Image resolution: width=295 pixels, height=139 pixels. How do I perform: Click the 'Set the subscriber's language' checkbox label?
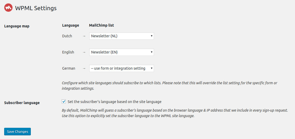[x=114, y=102]
